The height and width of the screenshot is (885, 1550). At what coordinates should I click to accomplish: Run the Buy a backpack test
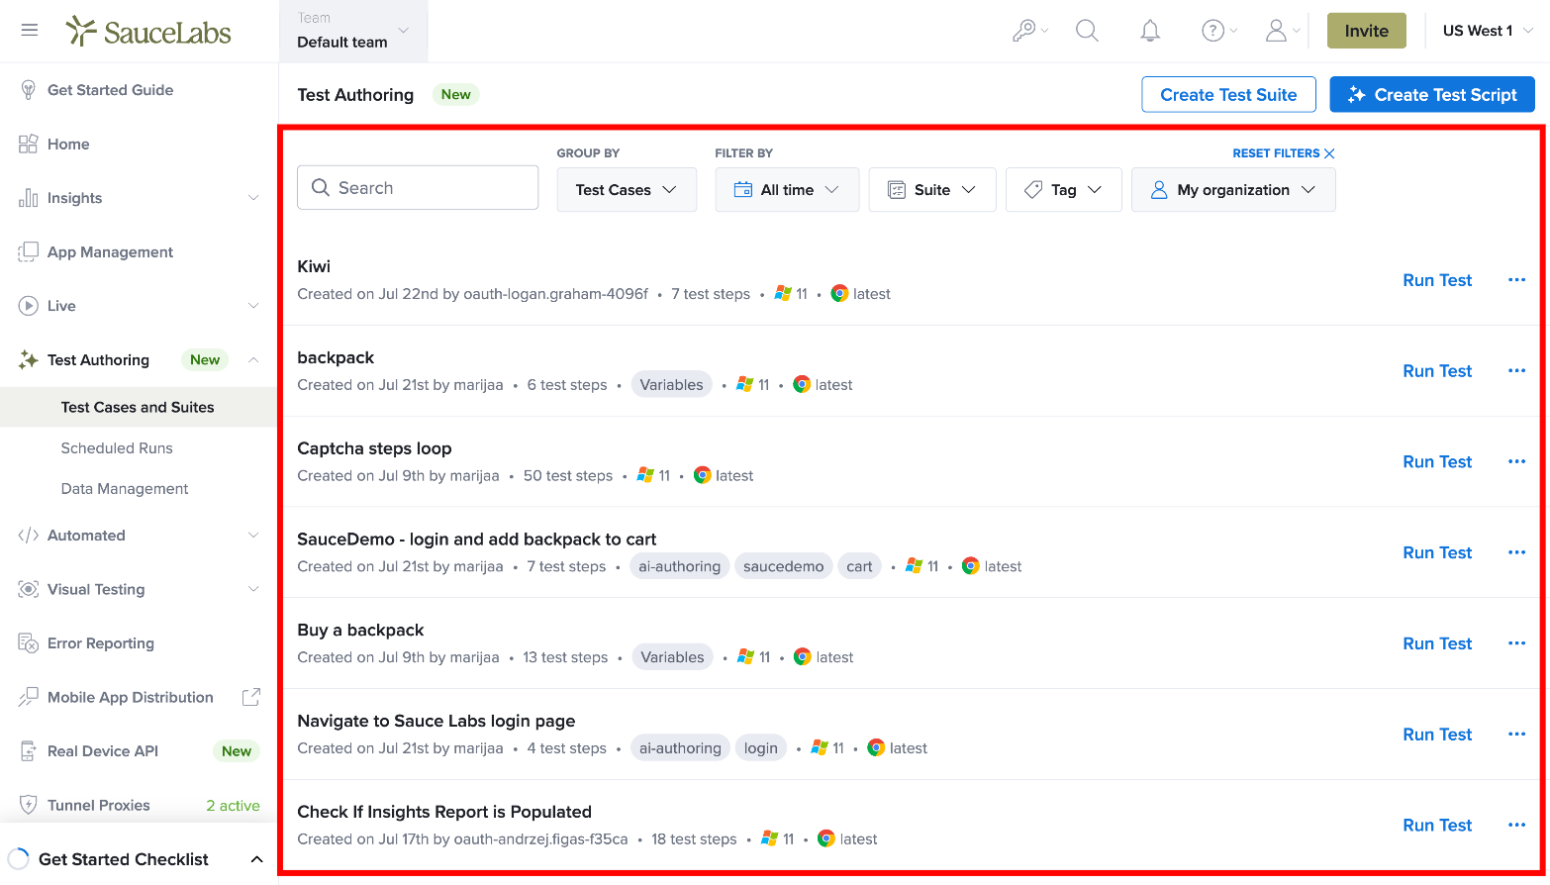1437,643
